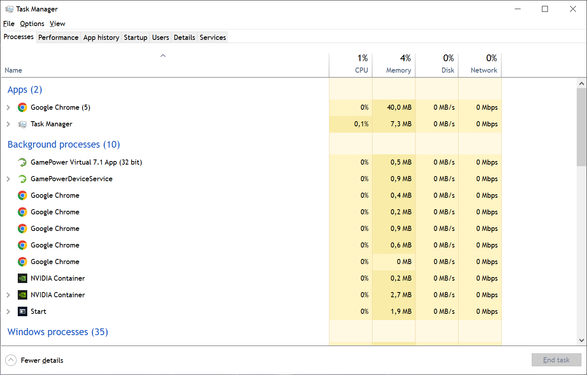Viewport: 587px width, 375px height.
Task: Select the Windows processes (35) heading
Action: pos(58,332)
